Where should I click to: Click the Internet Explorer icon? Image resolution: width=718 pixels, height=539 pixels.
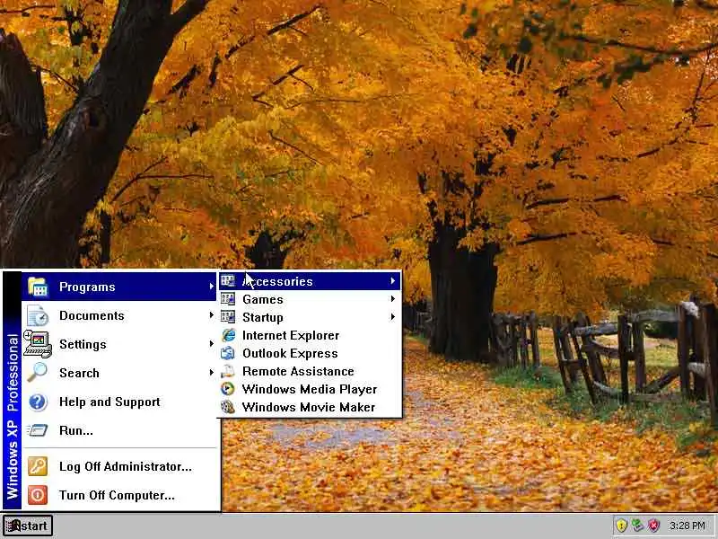(x=228, y=335)
